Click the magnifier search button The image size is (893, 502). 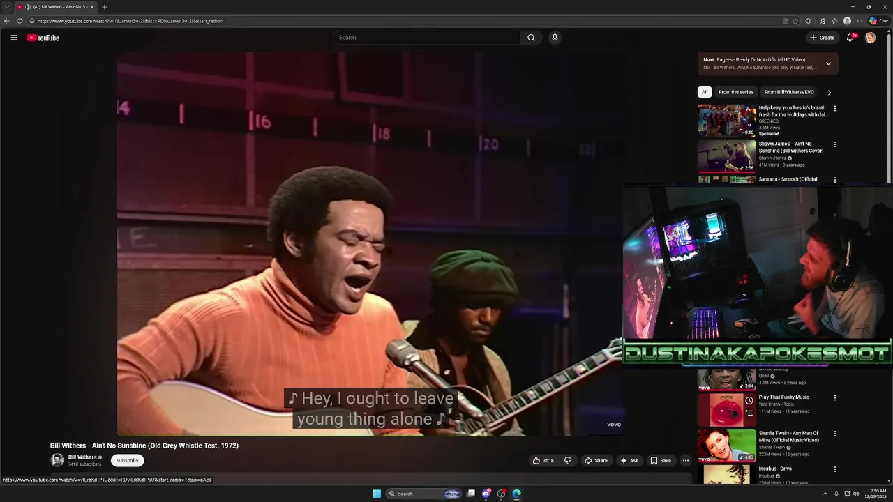531,38
